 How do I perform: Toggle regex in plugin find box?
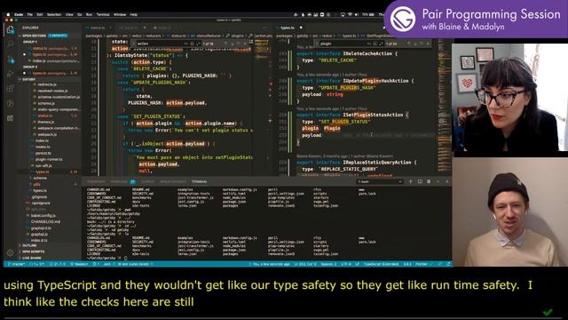(381, 44)
